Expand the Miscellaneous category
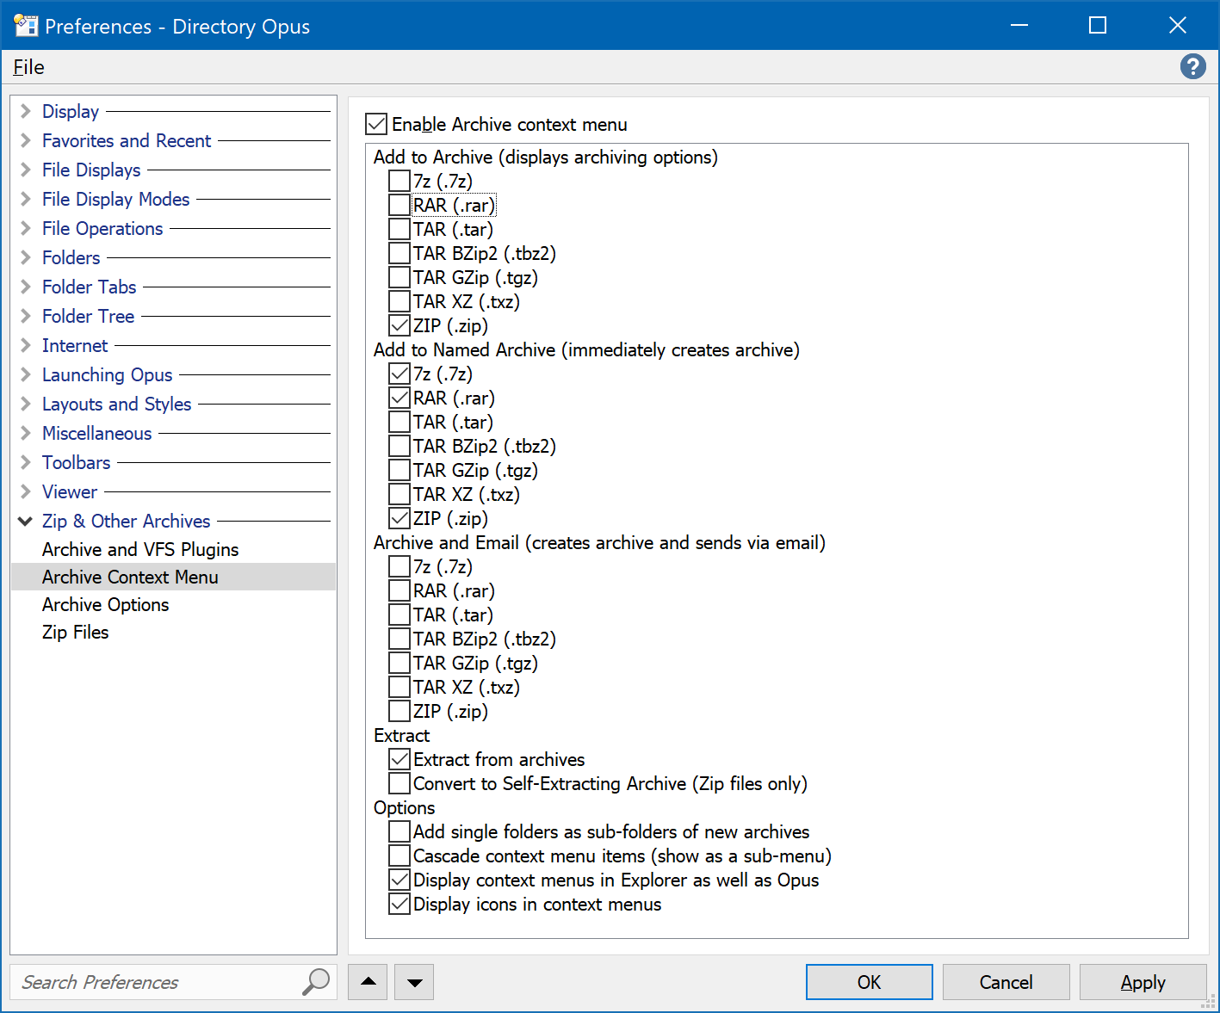Image resolution: width=1220 pixels, height=1013 pixels. coord(25,433)
